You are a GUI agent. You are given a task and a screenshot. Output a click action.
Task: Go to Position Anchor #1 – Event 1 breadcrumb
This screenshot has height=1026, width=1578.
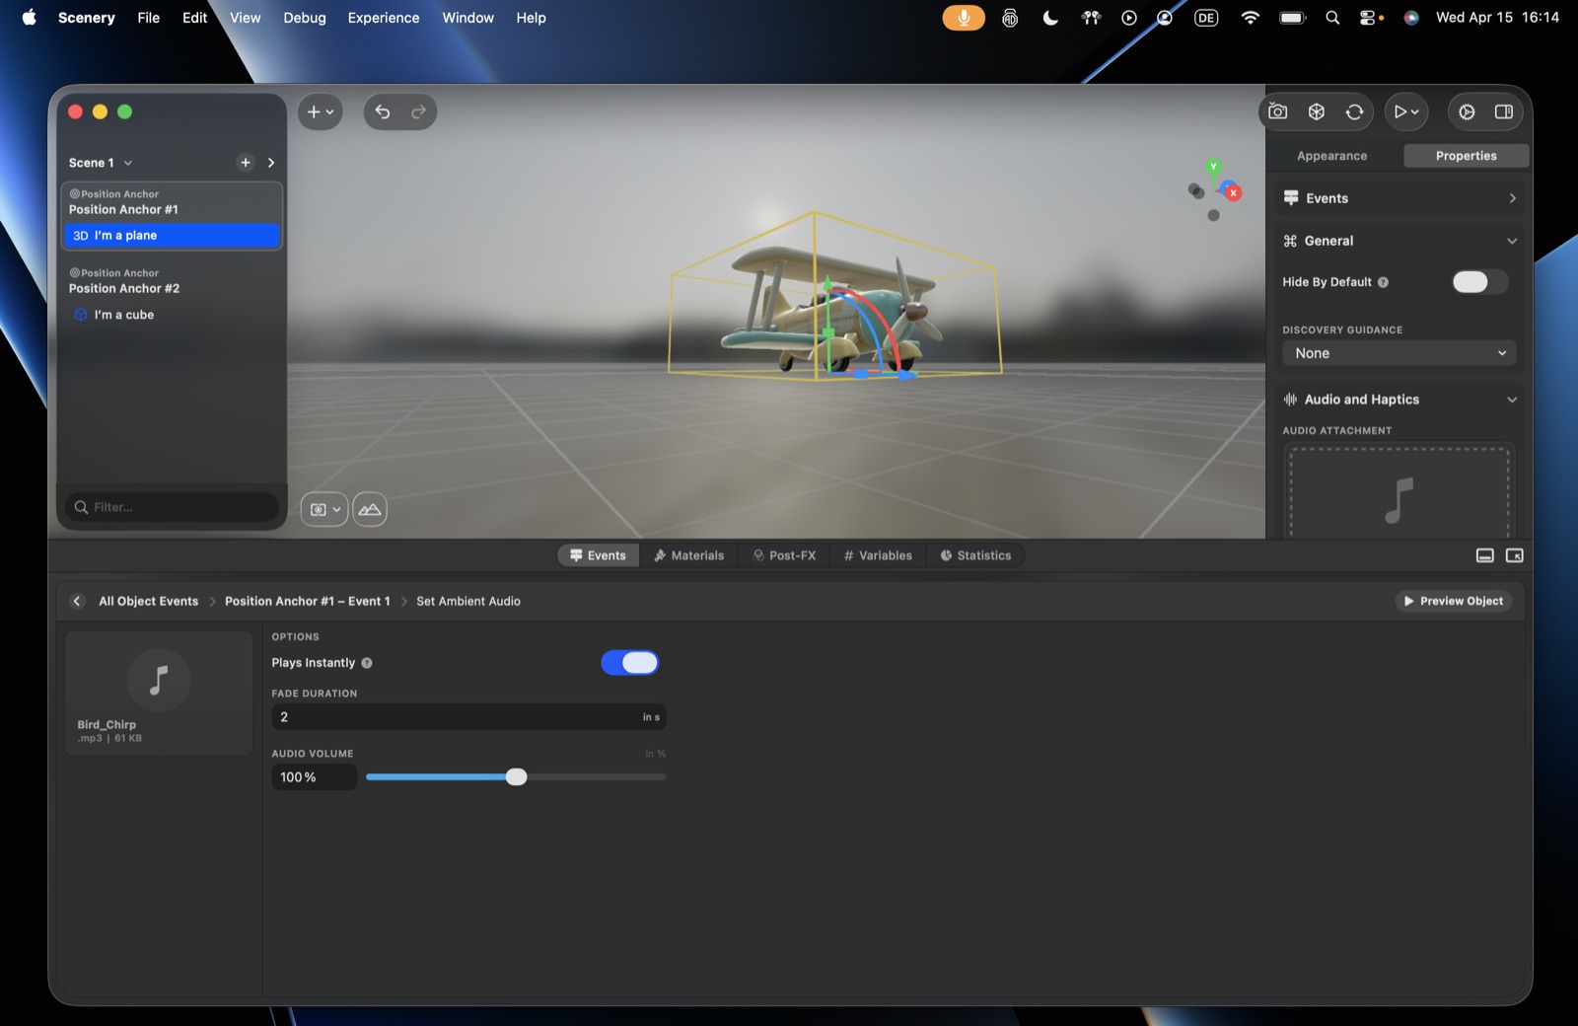[307, 601]
